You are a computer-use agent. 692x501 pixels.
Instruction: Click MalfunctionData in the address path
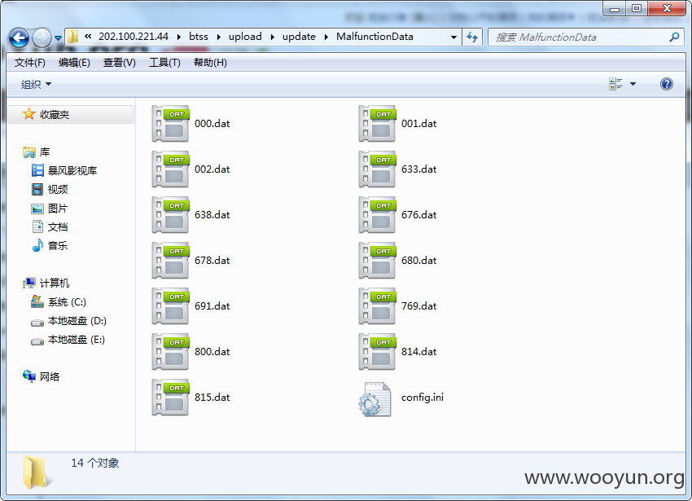tap(374, 37)
